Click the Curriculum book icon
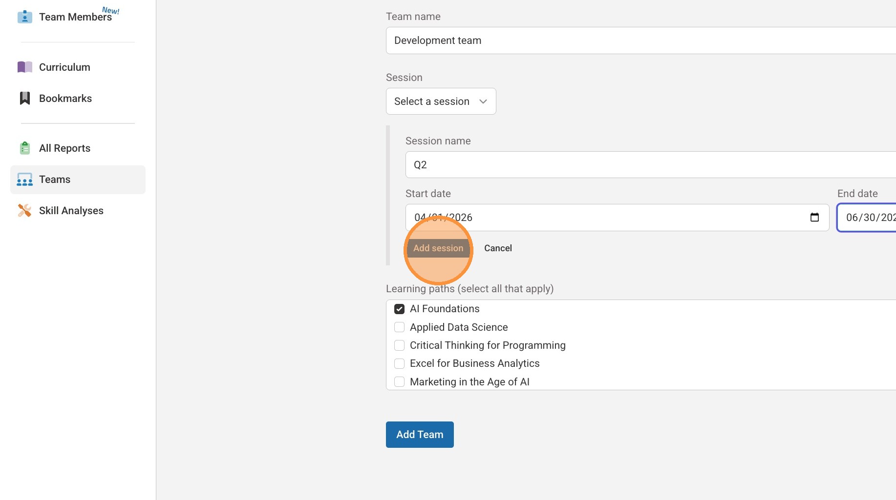The width and height of the screenshot is (896, 500). [25, 67]
